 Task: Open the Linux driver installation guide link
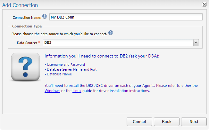pos(76,91)
